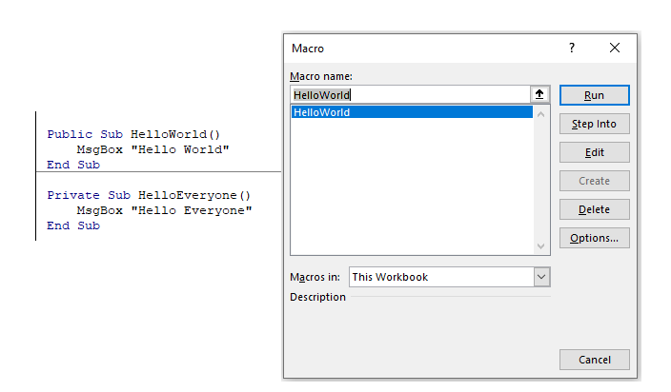Click into the Macro name text field
The image size is (671, 392).
click(410, 94)
